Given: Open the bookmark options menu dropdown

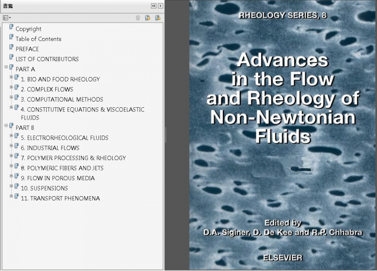Looking at the screenshot, I should (7, 18).
